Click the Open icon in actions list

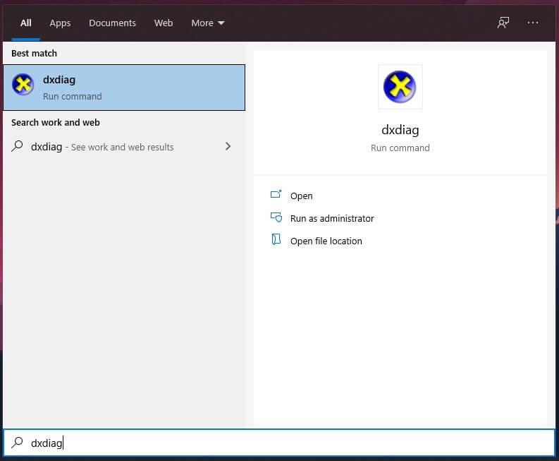pos(276,195)
